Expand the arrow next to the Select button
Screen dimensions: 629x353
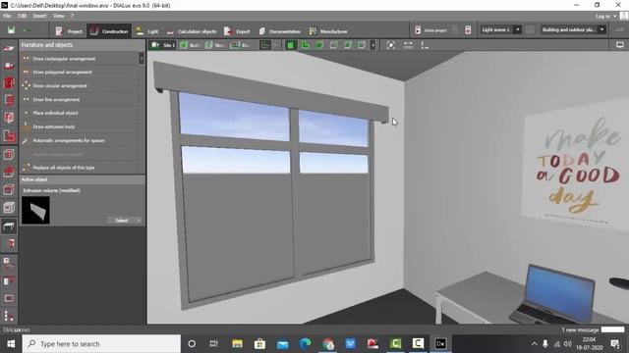point(139,221)
